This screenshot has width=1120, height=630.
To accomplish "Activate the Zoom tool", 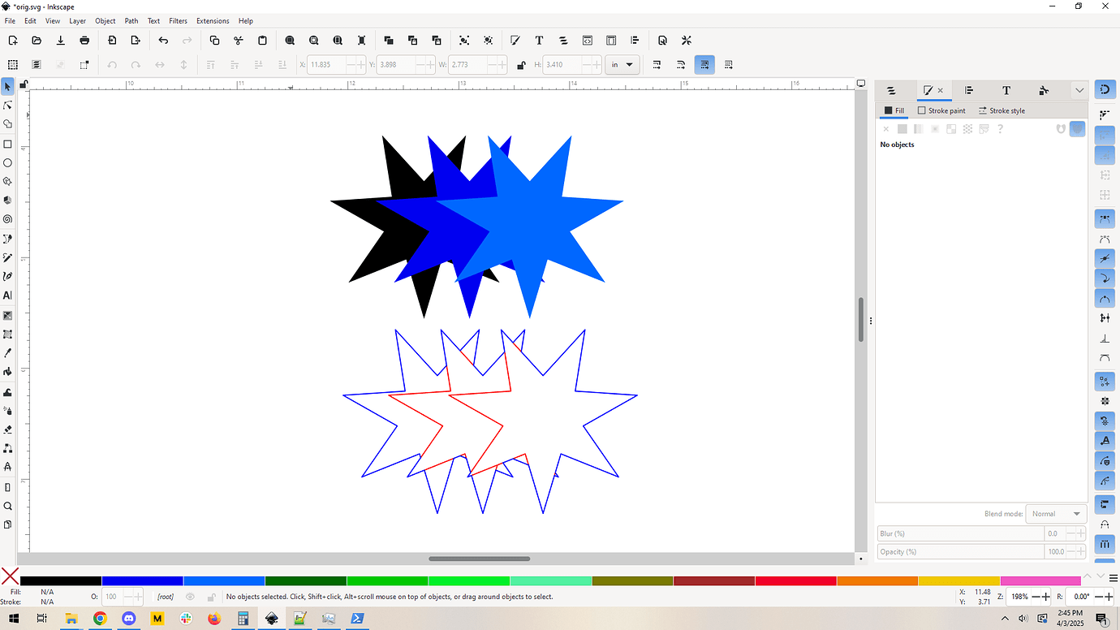I will coord(8,505).
